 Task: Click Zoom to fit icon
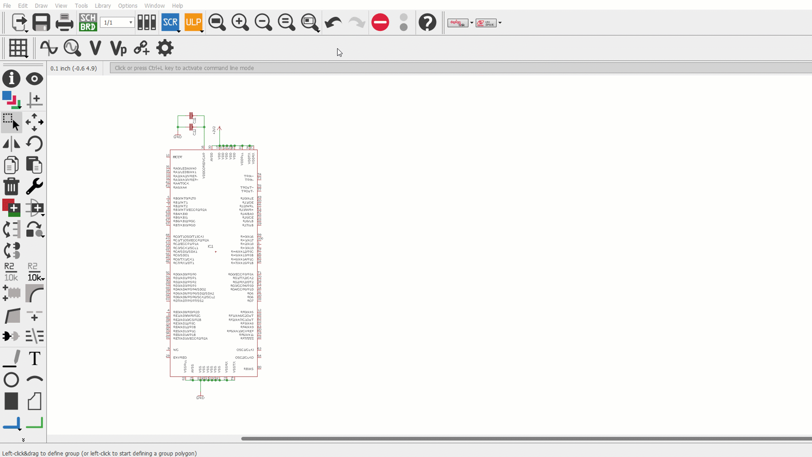(217, 22)
